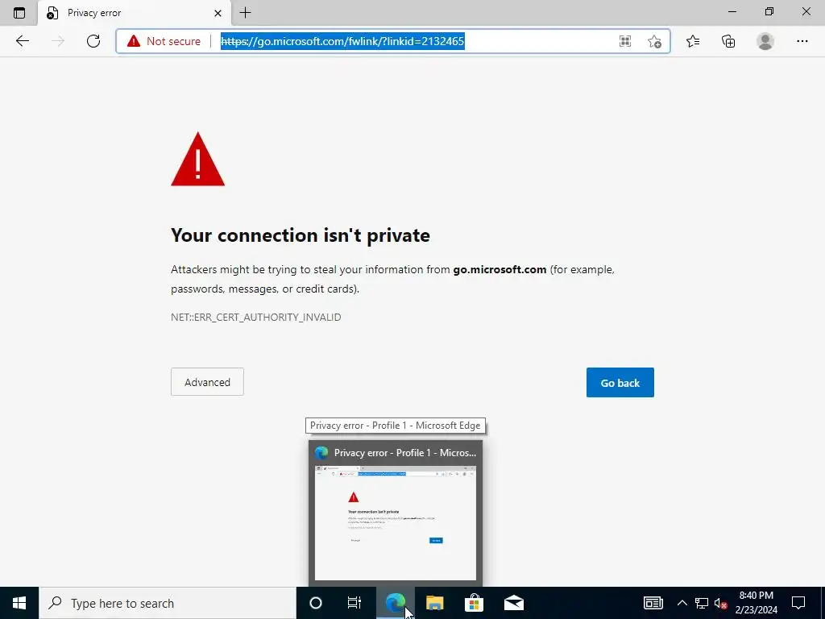Minimize the Edge browser window

point(732,11)
